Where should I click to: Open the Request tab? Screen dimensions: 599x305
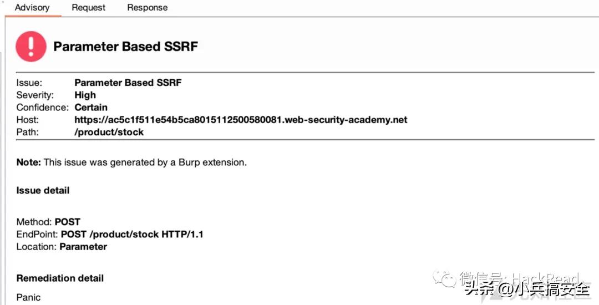[89, 8]
